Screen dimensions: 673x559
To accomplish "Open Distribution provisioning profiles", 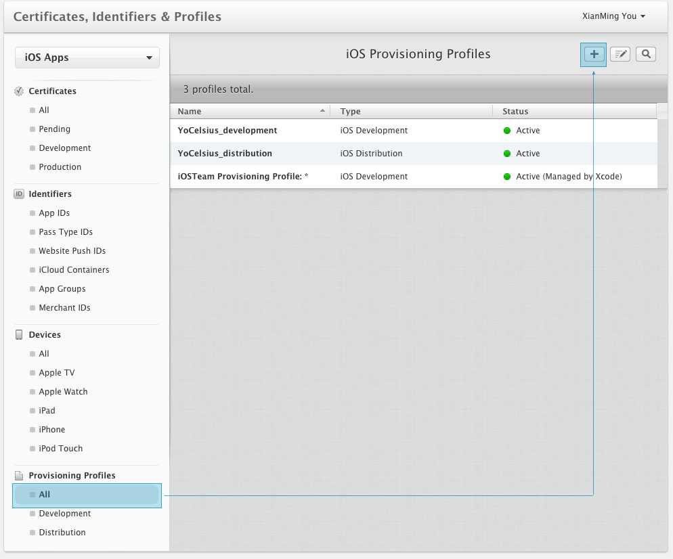I will (62, 533).
